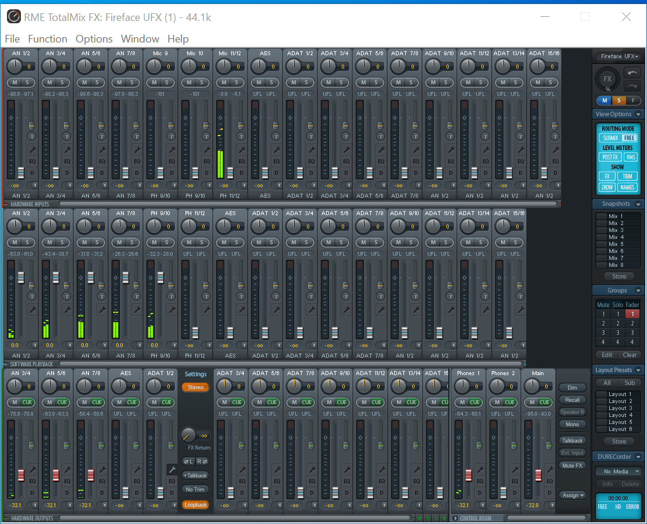Screen dimensions: 647x524
Task: Open EQ on AN 3/4 hardware output
Action: pyautogui.click(x=33, y=481)
